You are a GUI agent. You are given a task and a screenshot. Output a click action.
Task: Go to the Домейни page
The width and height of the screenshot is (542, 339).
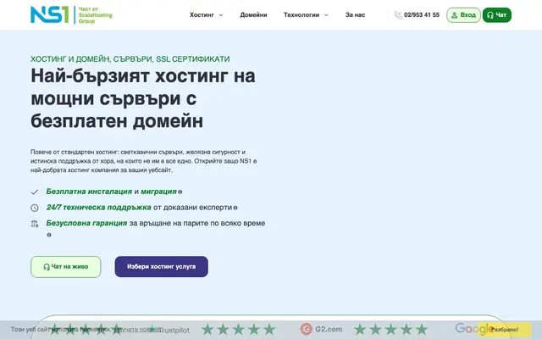click(253, 15)
